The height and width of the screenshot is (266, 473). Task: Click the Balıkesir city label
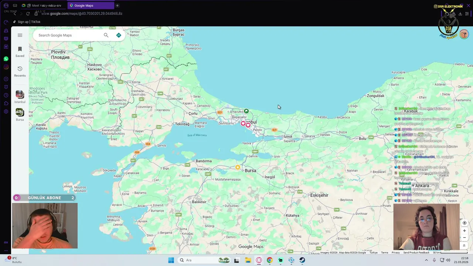tap(199, 202)
